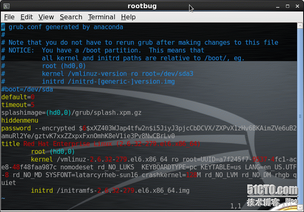This screenshot has width=304, height=212.
Task: Click the password --encrypted line
Action: 82,128
